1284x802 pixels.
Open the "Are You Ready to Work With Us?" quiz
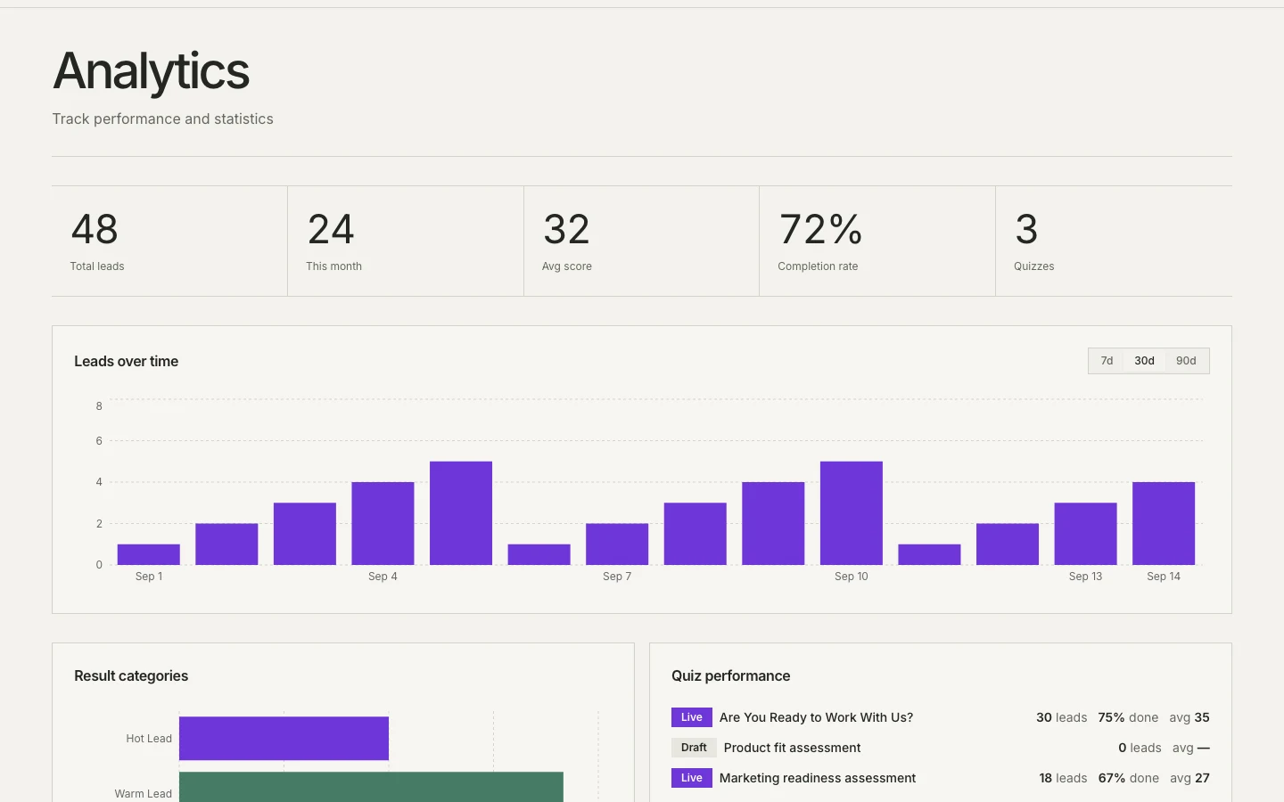click(x=816, y=717)
